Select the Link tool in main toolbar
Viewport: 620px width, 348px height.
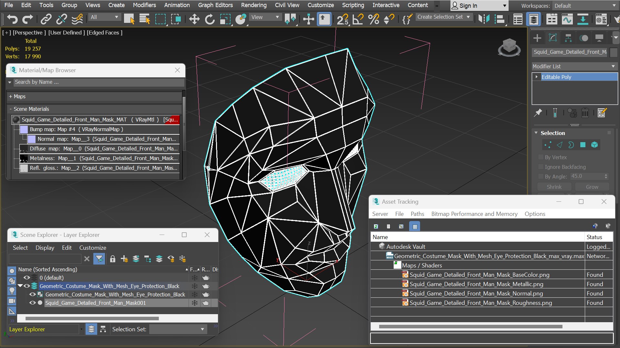tap(46, 19)
